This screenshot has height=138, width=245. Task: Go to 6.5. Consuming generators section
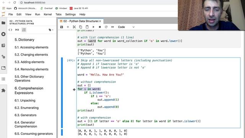pyautogui.click(x=34, y=134)
